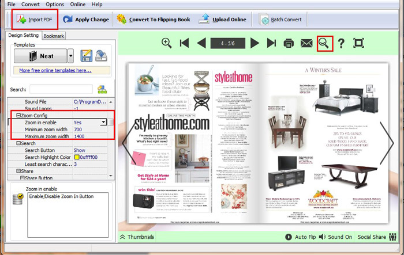The height and width of the screenshot is (255, 404).
Task: Collapse the Zoom Config group
Action: pos(18,116)
